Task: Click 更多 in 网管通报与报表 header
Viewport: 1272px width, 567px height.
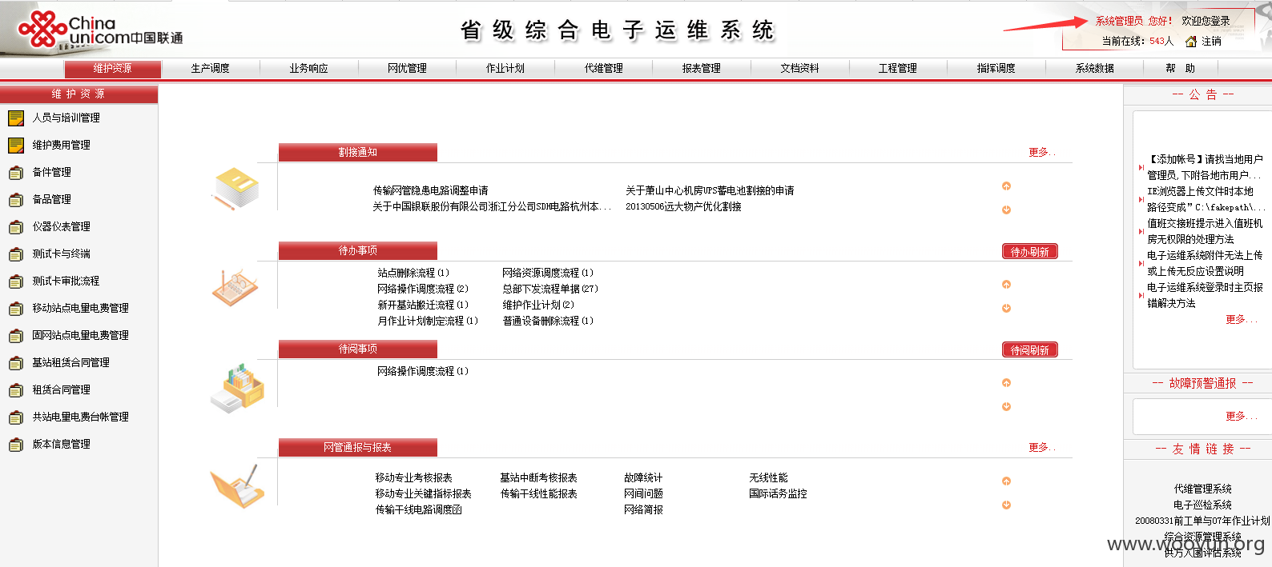Action: [1042, 448]
